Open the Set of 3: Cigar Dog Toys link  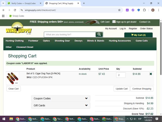pos(43,73)
